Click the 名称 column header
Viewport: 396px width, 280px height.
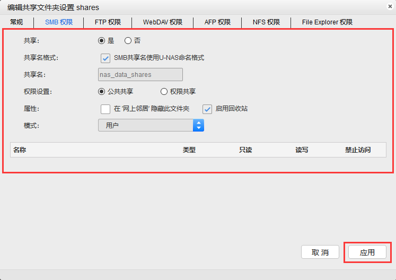pyautogui.click(x=20, y=150)
